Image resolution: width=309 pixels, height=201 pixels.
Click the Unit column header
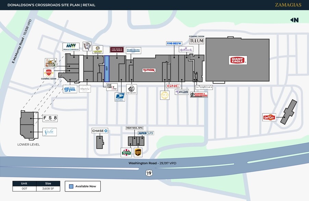click(24, 184)
